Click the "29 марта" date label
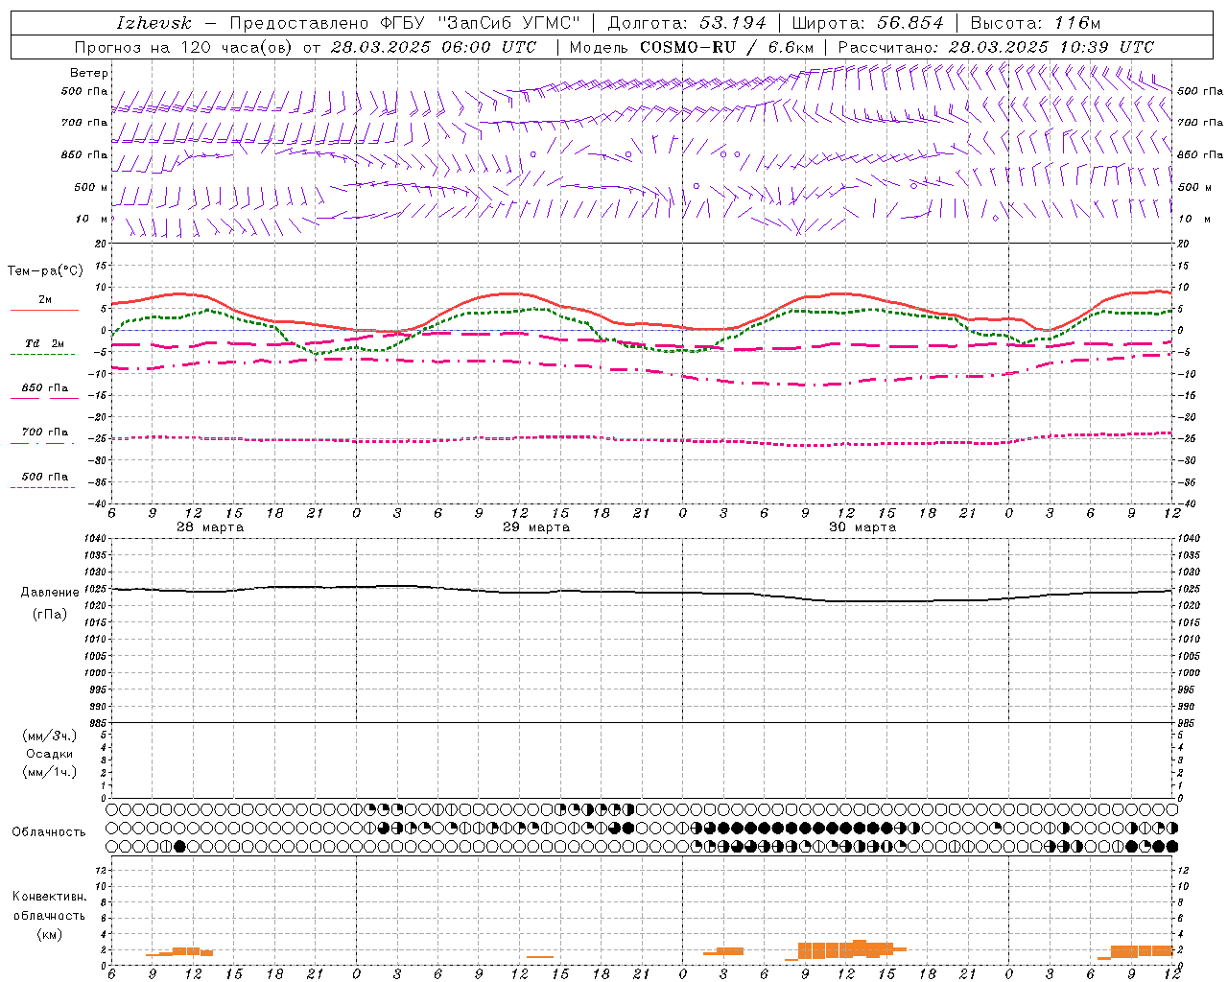This screenshot has width=1228, height=982. (x=536, y=527)
